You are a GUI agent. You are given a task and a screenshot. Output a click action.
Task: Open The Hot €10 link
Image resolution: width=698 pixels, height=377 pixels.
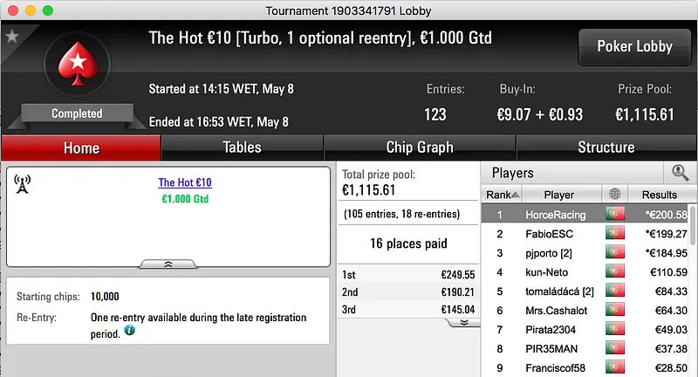pos(185,182)
